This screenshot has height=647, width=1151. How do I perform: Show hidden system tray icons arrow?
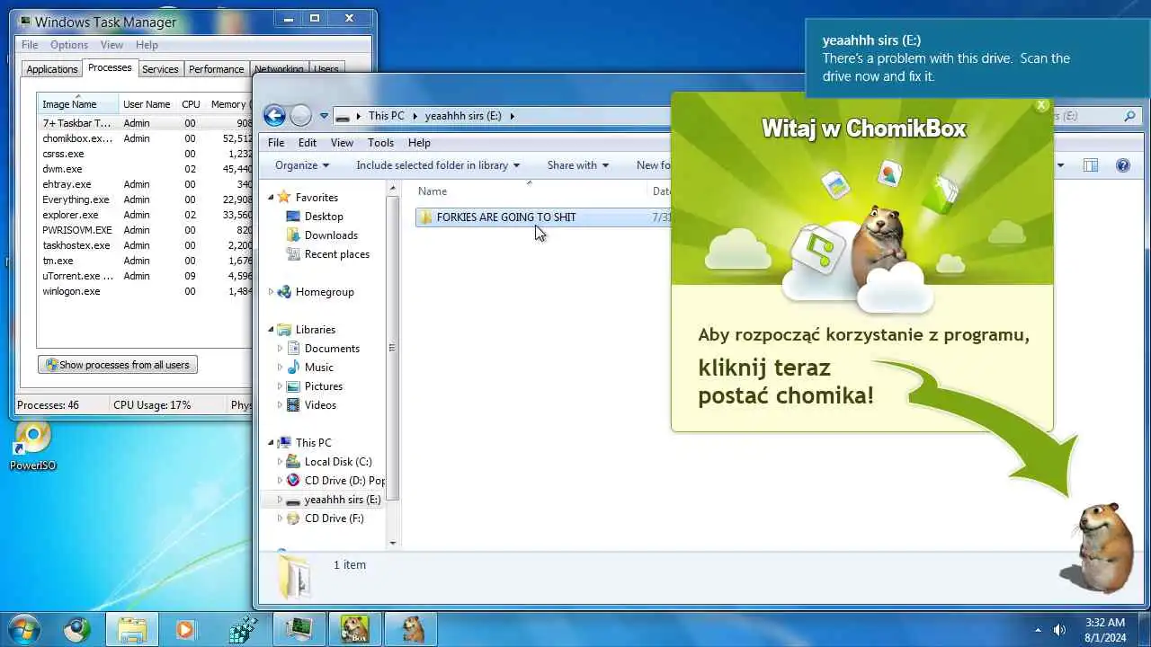(1038, 630)
